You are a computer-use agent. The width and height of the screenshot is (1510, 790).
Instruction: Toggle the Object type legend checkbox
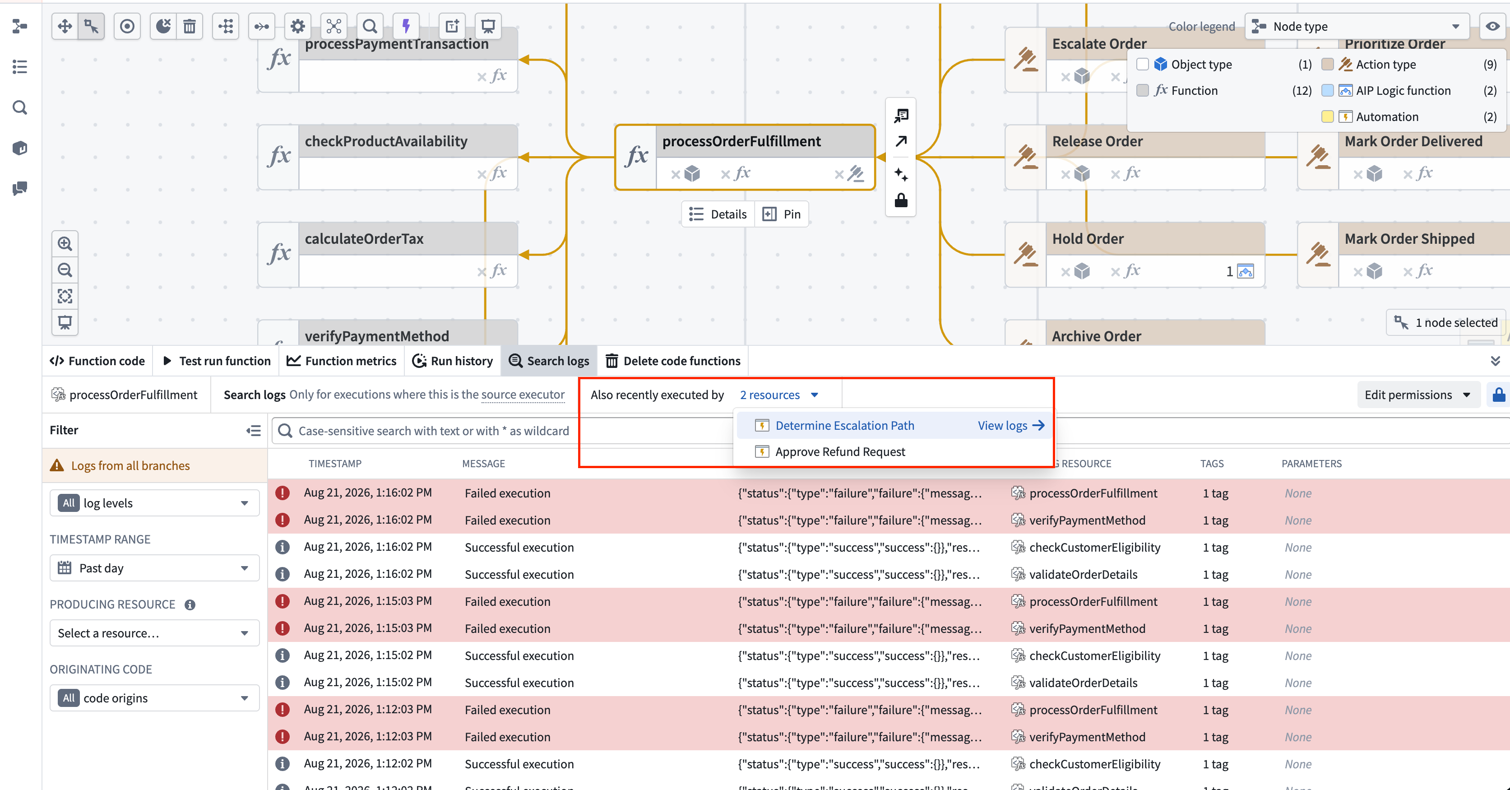point(1143,65)
